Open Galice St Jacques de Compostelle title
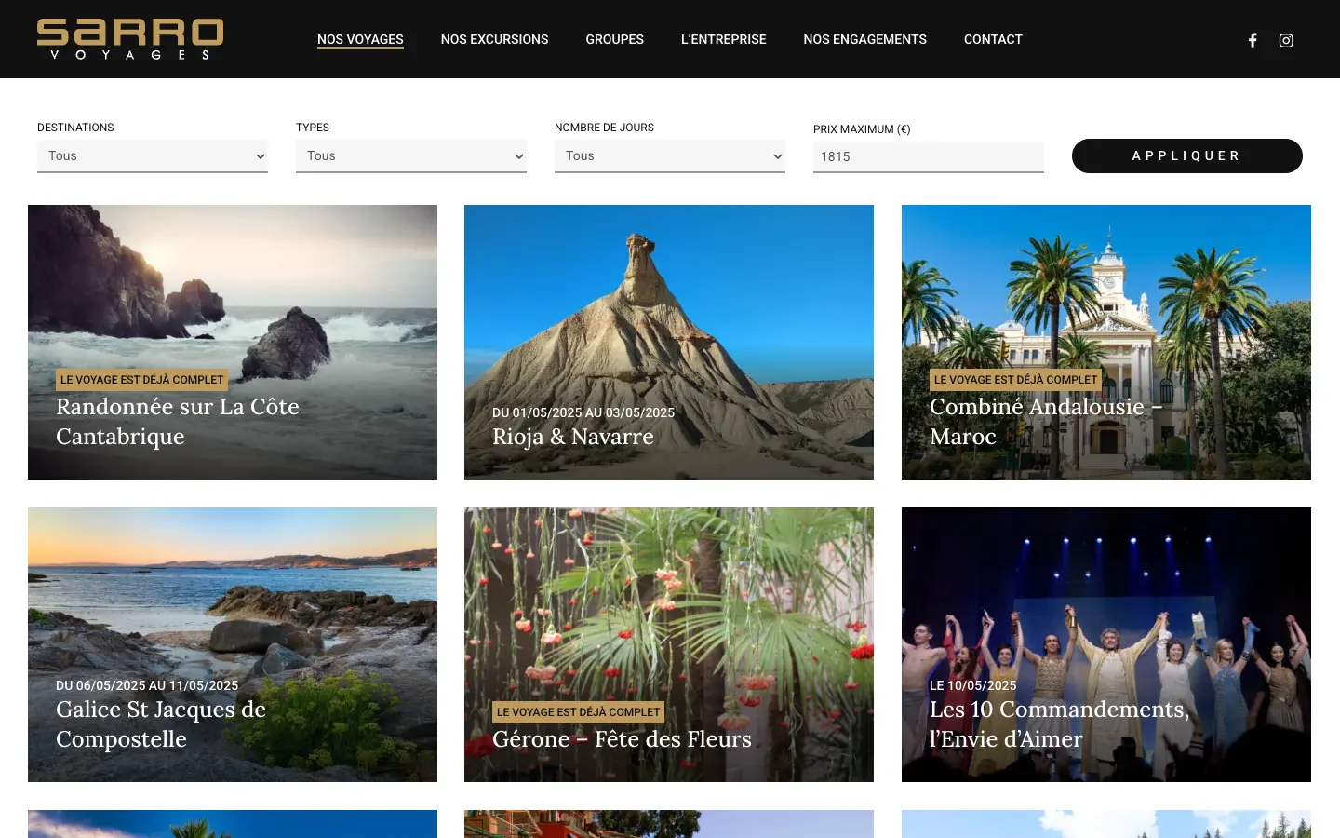 [x=161, y=724]
